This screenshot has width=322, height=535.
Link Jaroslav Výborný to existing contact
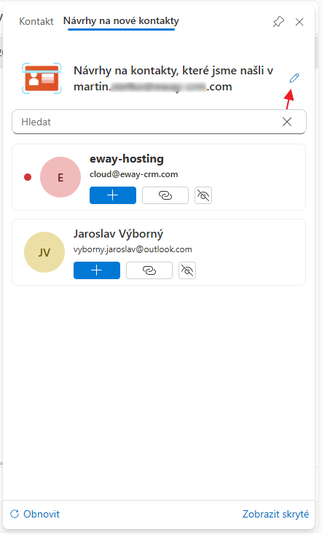(x=149, y=270)
